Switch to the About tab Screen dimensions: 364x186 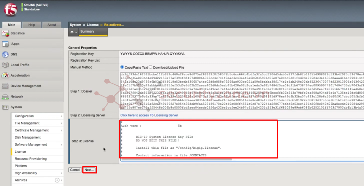(52, 25)
